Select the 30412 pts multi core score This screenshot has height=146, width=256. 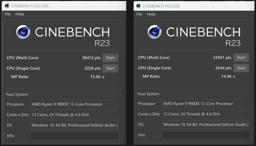pyautogui.click(x=91, y=58)
